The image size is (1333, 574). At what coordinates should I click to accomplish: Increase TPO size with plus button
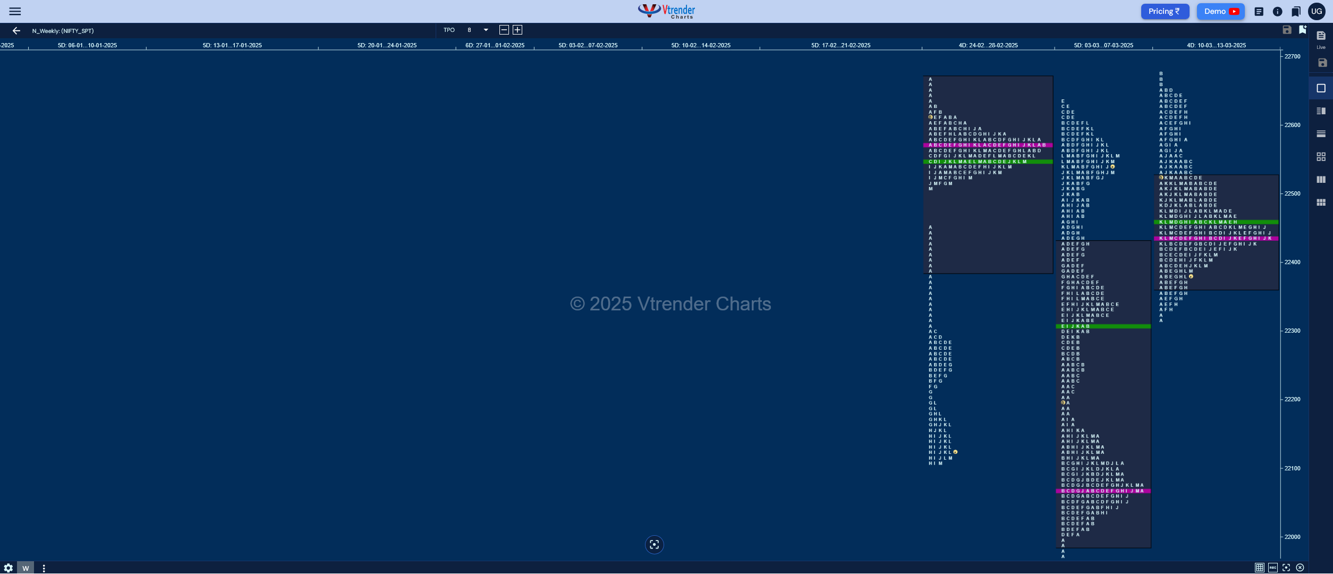coord(517,30)
